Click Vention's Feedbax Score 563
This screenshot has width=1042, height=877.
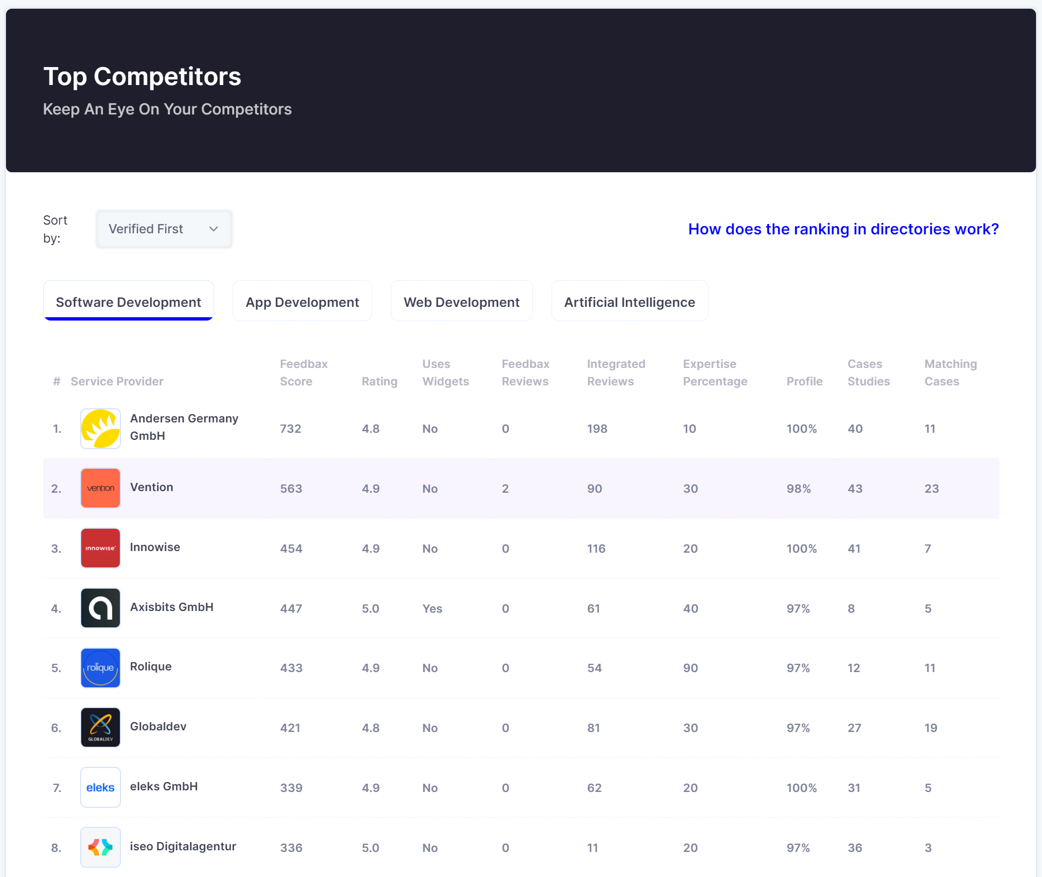(291, 489)
